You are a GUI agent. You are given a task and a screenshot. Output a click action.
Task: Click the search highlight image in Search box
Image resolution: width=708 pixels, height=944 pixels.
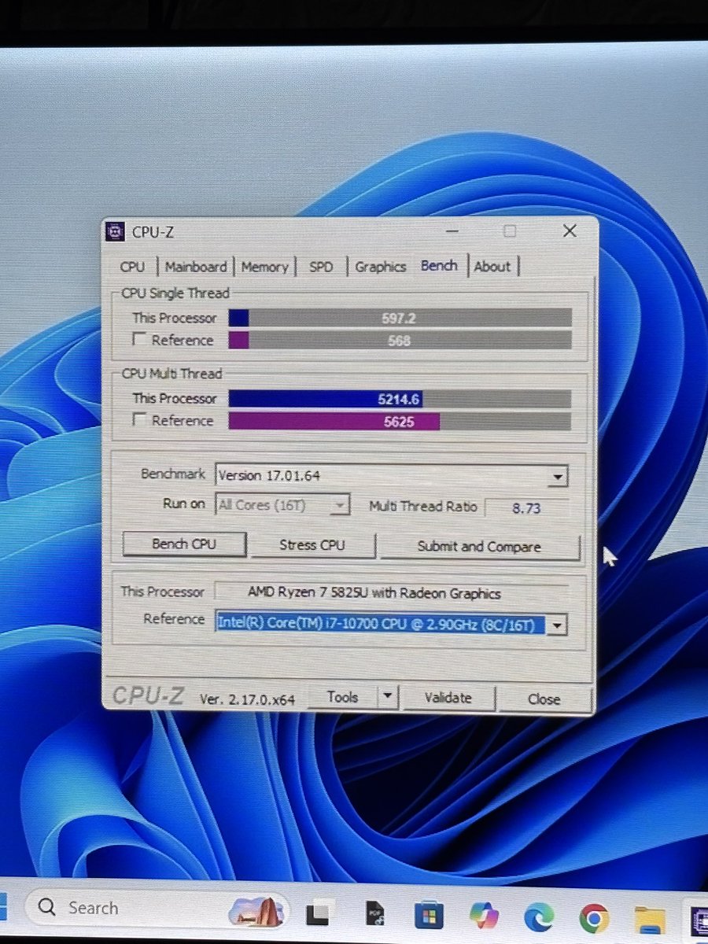[256, 912]
